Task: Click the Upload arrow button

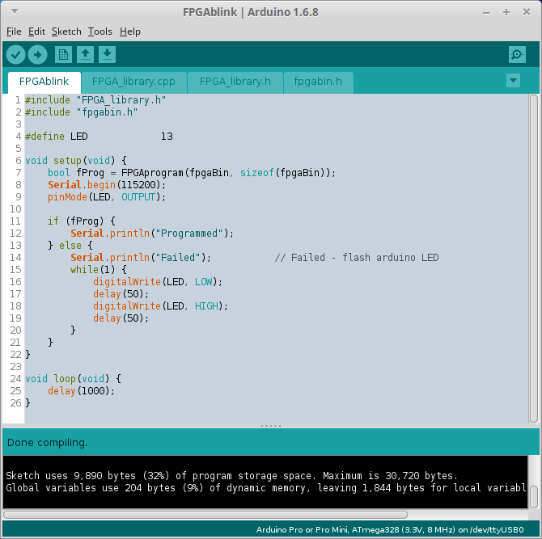Action: [38, 55]
